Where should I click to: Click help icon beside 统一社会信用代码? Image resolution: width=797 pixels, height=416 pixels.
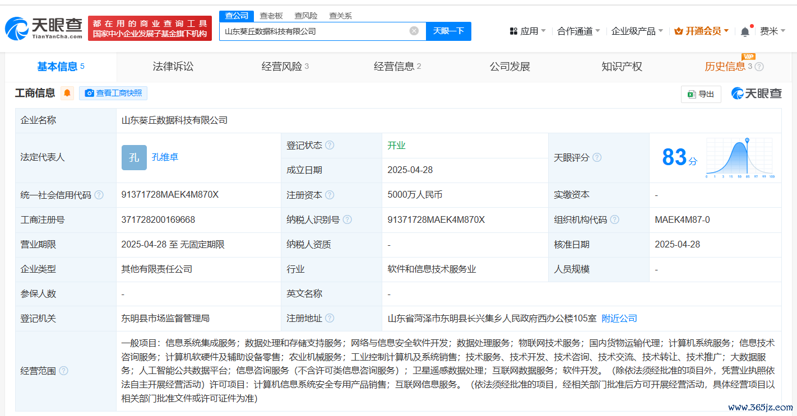tap(99, 195)
